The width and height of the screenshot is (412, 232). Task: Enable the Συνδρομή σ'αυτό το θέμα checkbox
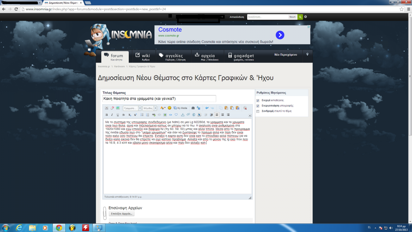tap(258, 111)
